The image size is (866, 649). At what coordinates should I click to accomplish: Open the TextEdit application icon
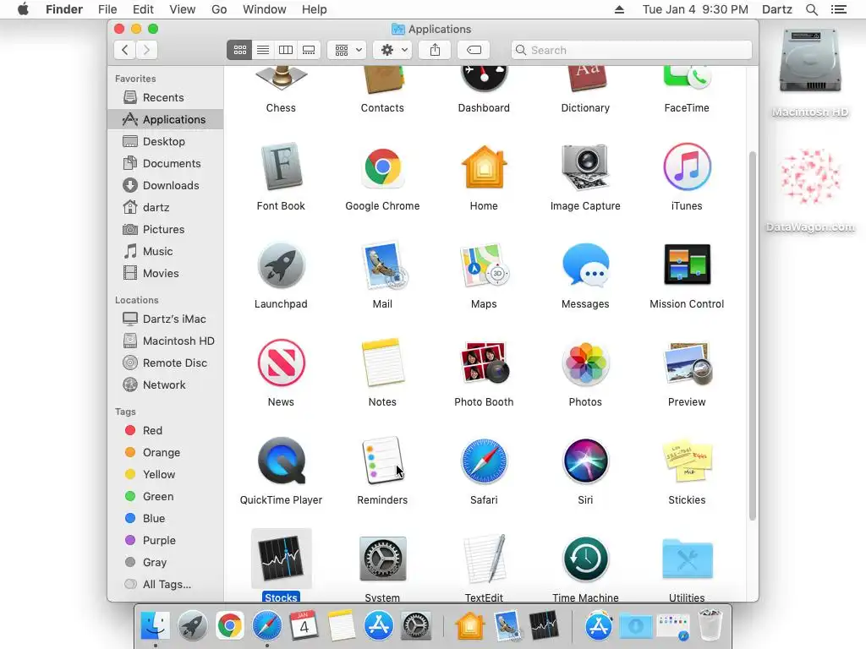tap(484, 559)
